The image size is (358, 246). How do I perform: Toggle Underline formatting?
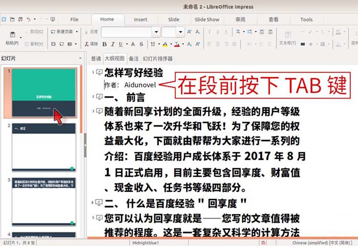pyautogui.click(x=121, y=44)
